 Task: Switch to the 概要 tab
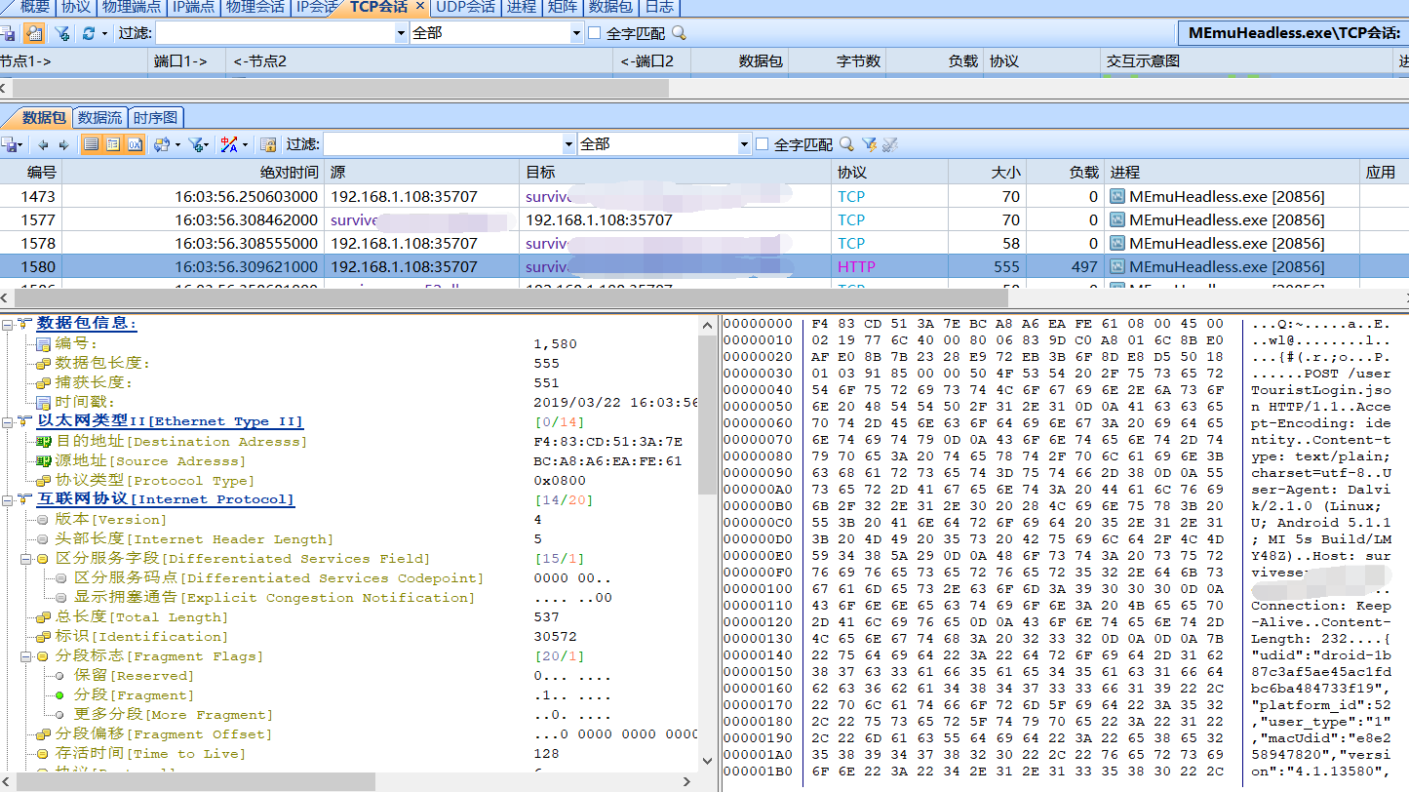pyautogui.click(x=35, y=7)
